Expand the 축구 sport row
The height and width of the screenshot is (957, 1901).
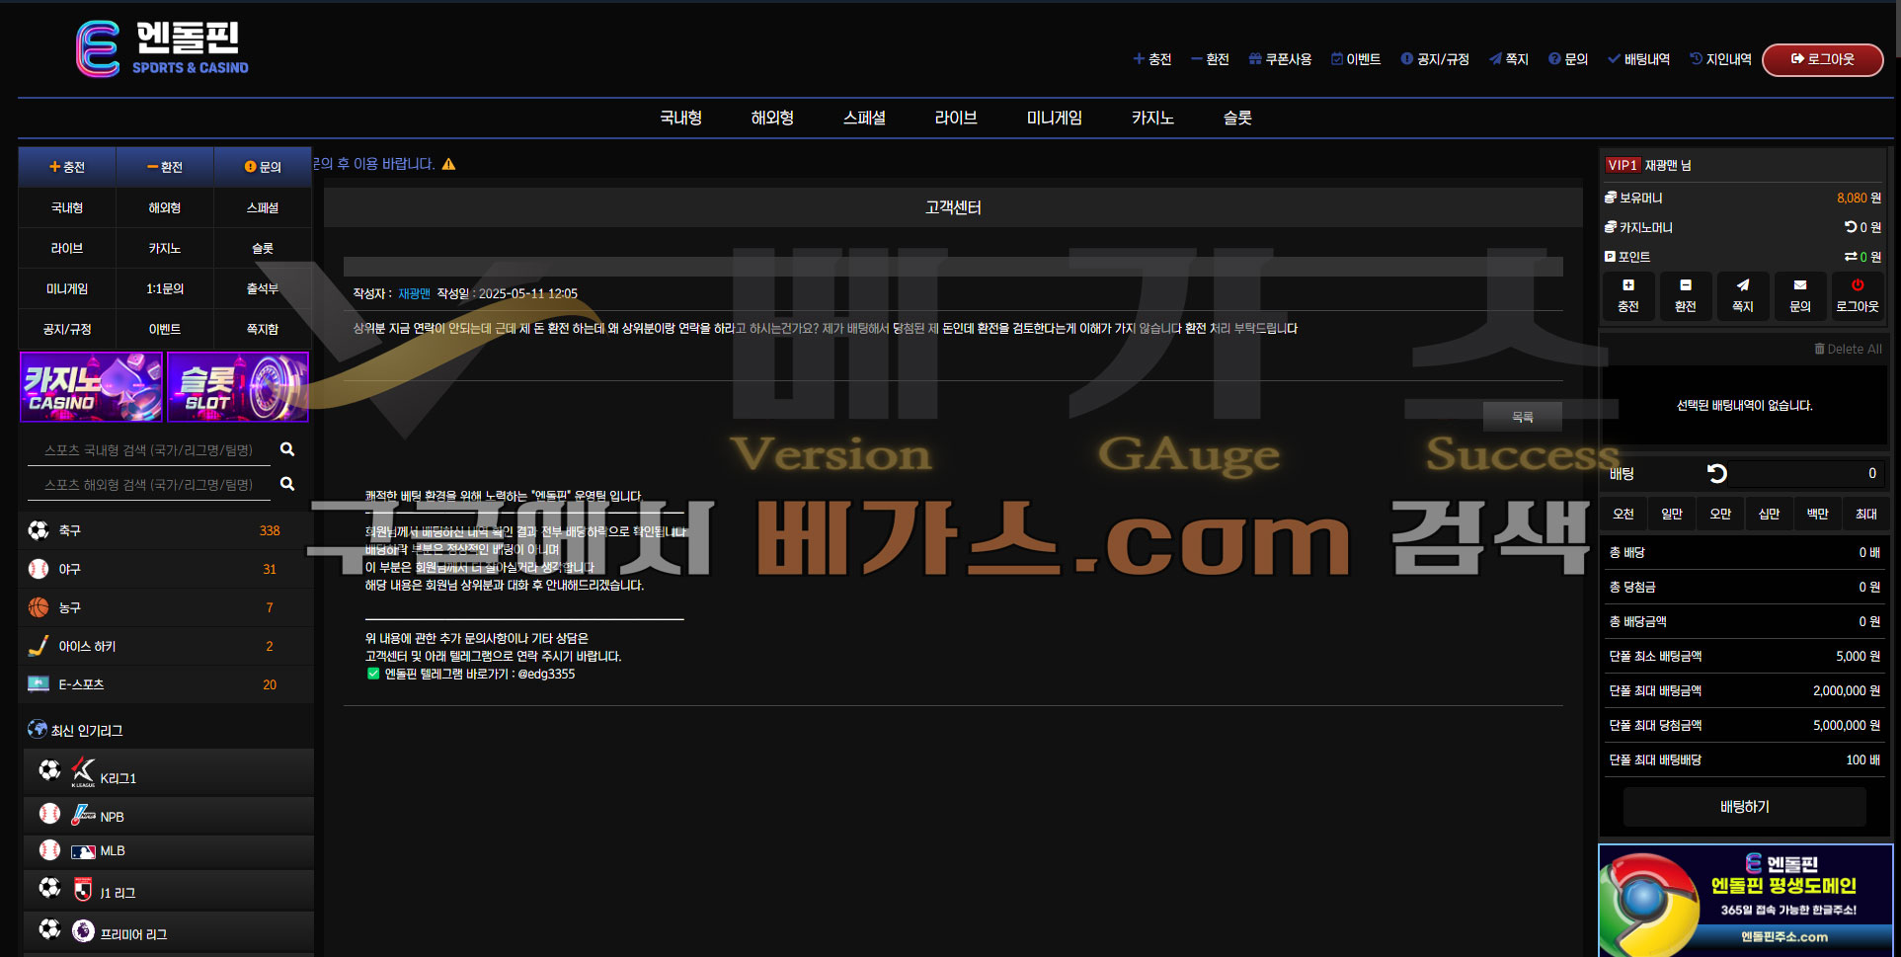coord(165,530)
